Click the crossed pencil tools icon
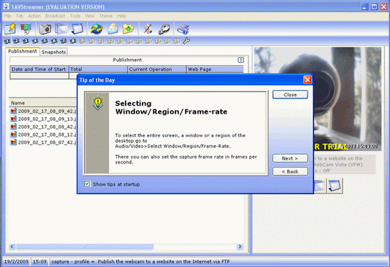The width and height of the screenshot is (390, 267). (148, 29)
